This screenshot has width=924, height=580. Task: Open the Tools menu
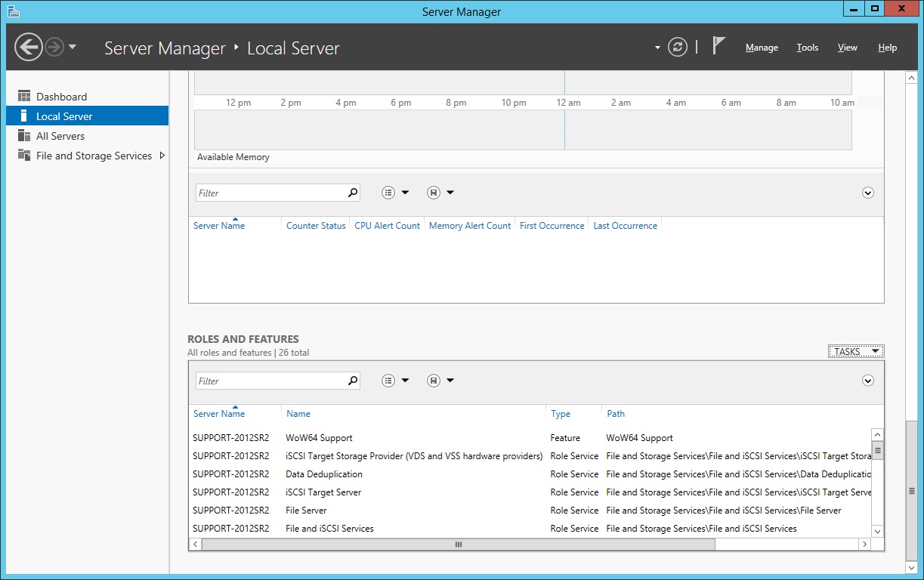point(807,48)
